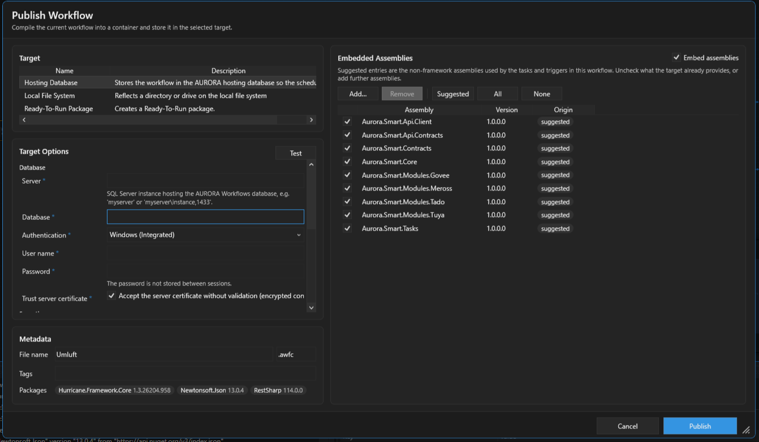Sort targets by Description column
This screenshot has width=759, height=442.
[228, 71]
